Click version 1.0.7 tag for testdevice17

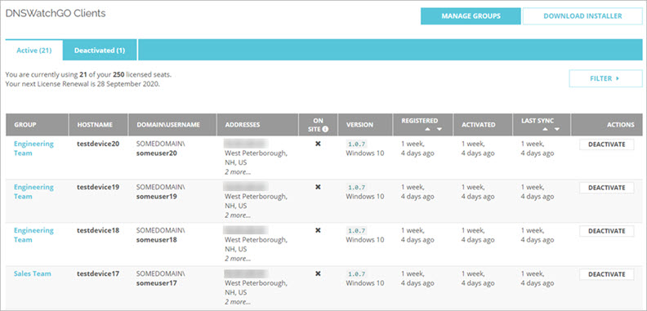(x=356, y=274)
